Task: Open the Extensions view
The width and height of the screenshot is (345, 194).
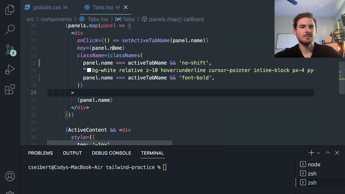Action: click(10, 89)
